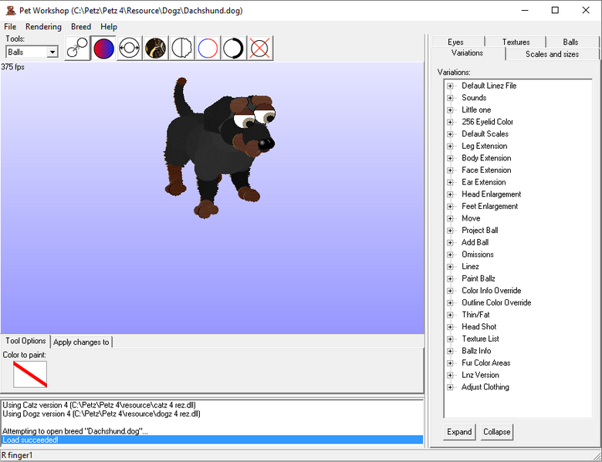Click the Expand button
Viewport: 602px width, 462px height.
pos(459,432)
